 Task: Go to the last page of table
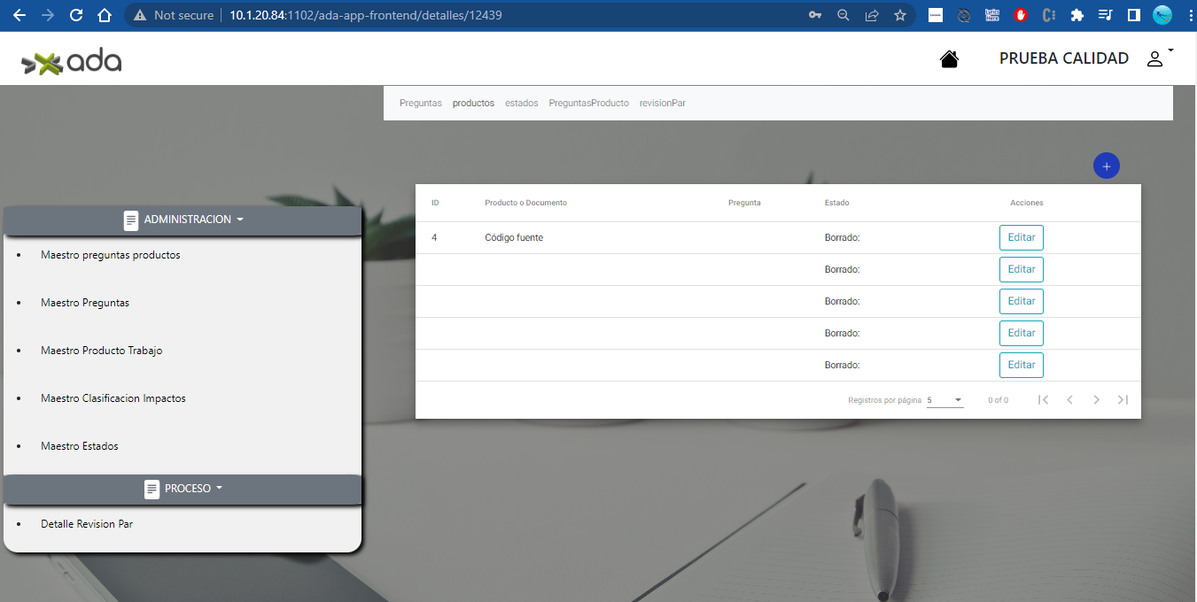click(x=1123, y=400)
